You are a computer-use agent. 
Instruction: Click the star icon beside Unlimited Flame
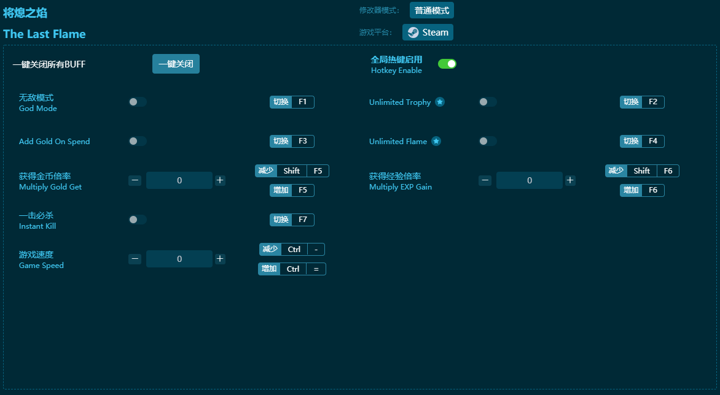(x=436, y=141)
